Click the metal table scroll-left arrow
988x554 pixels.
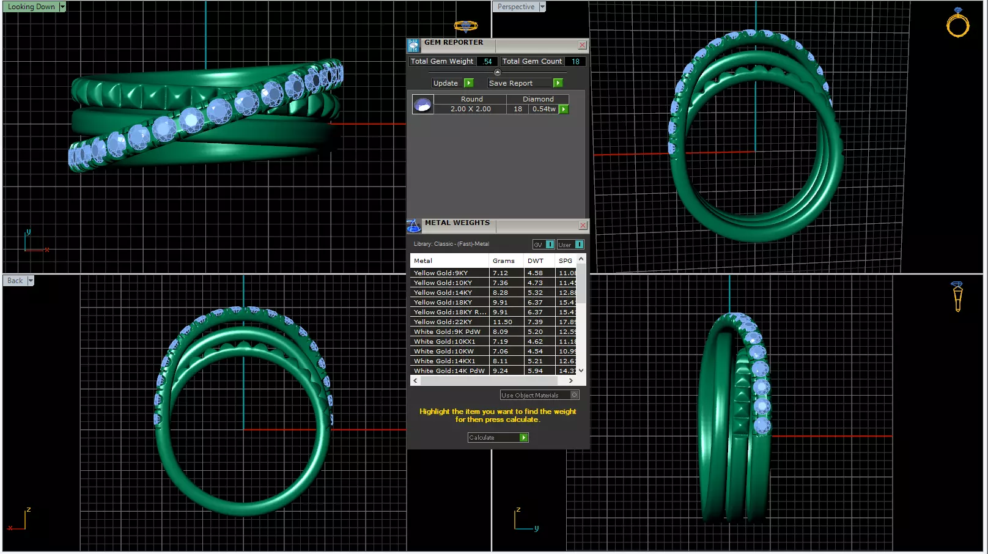[415, 380]
